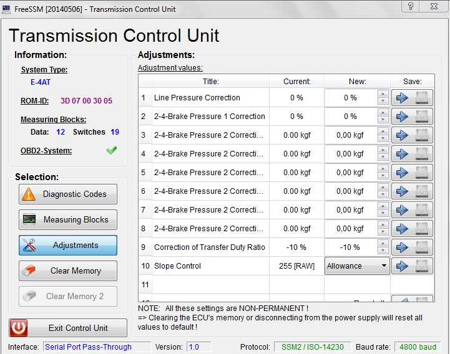This screenshot has width=450, height=354.
Task: Decrease row 8 brake pressure kgf value
Action: [383, 232]
